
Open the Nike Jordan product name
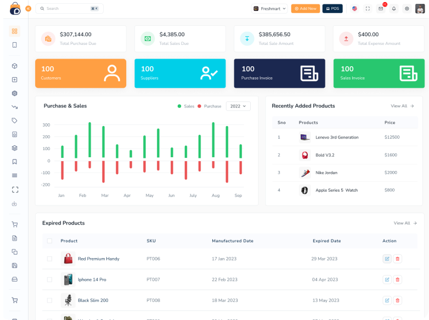326,173
